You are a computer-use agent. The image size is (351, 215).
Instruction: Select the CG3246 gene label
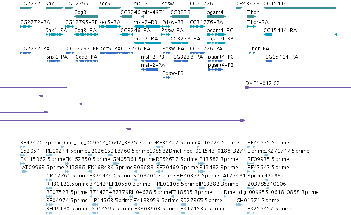coord(130,12)
